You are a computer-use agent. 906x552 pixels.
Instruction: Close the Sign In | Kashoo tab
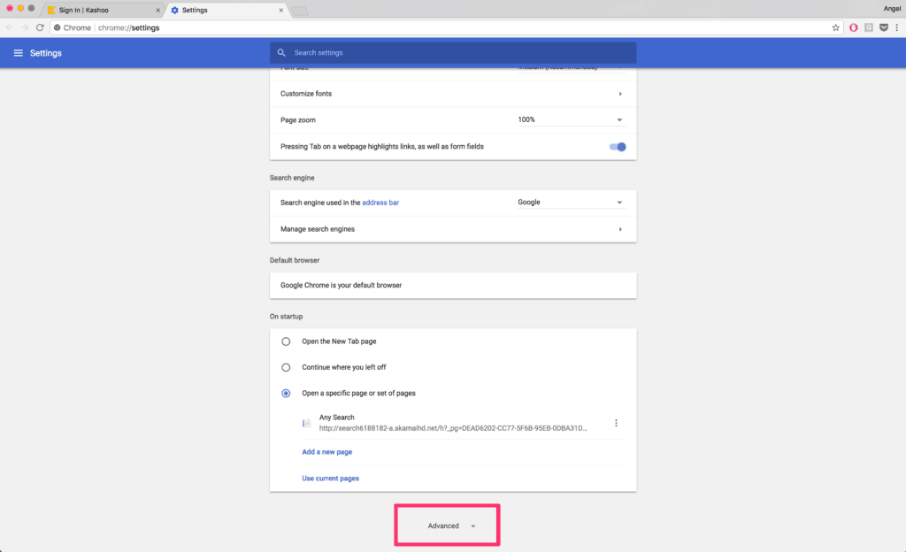click(157, 11)
